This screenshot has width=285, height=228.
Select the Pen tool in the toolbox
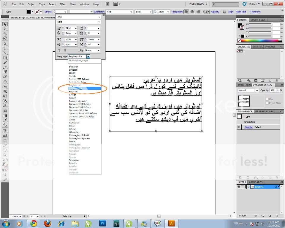coord(5,43)
